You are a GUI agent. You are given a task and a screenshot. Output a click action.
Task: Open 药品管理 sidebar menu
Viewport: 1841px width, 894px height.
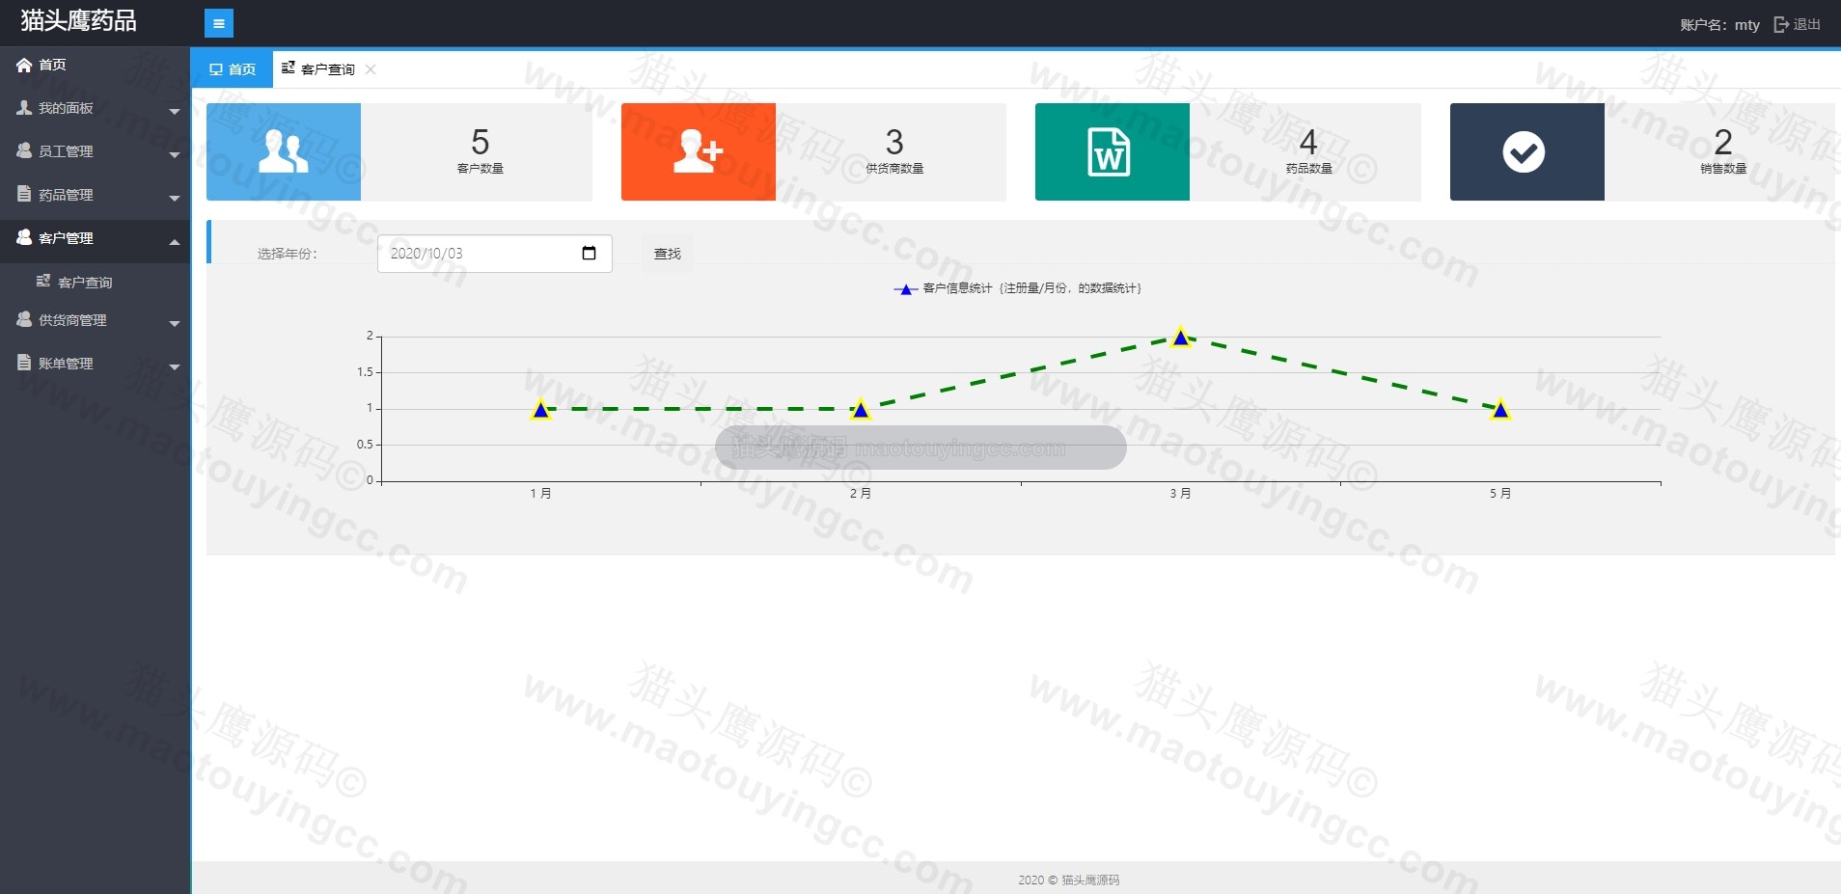click(x=96, y=195)
